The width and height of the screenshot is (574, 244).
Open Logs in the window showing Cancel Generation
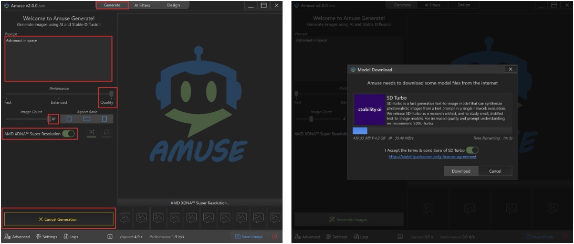click(x=71, y=237)
